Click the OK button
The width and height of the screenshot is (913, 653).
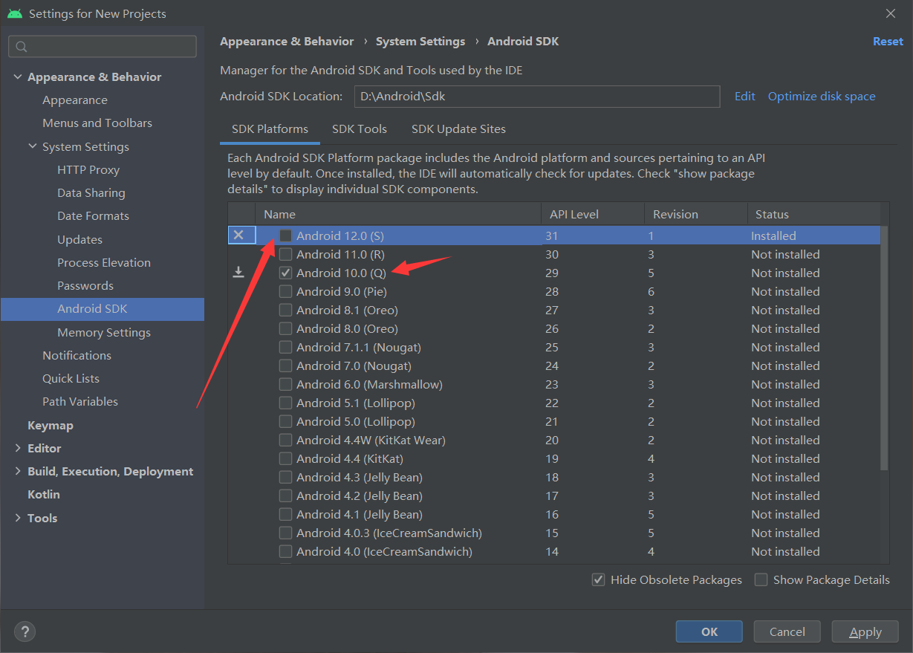(x=709, y=631)
